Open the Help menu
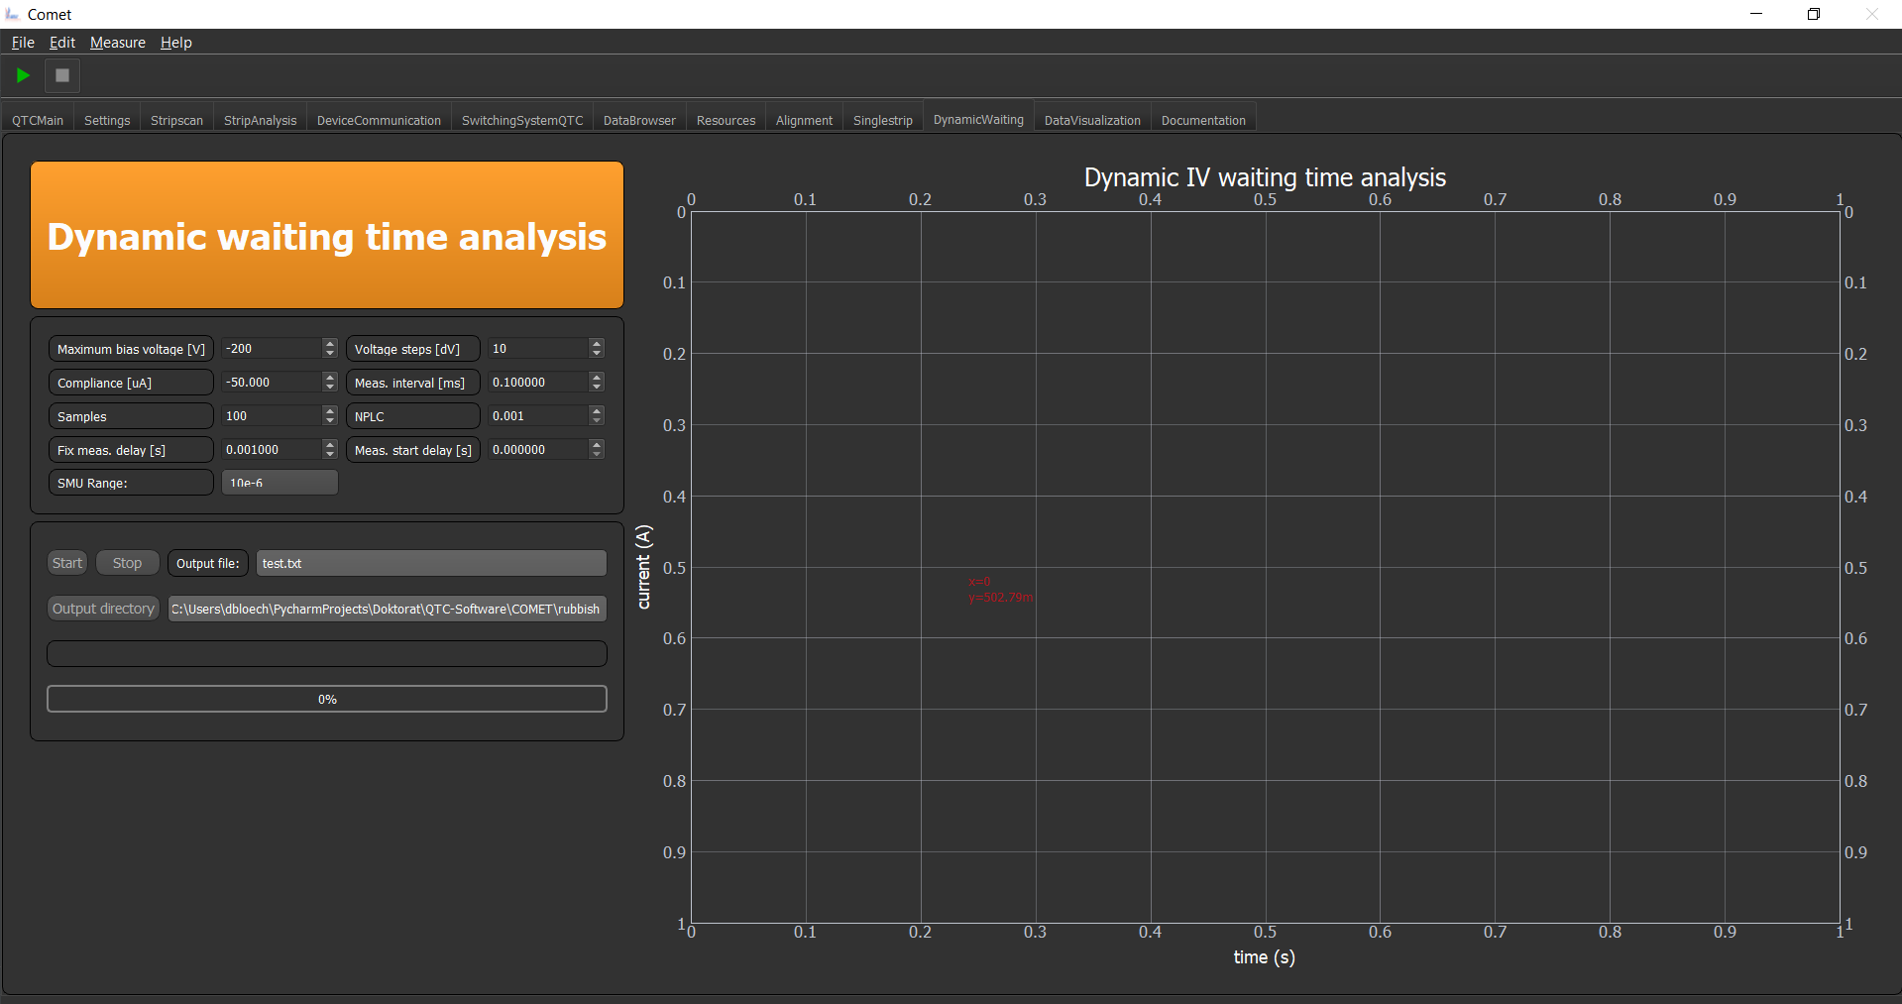This screenshot has height=1004, width=1902. [176, 43]
